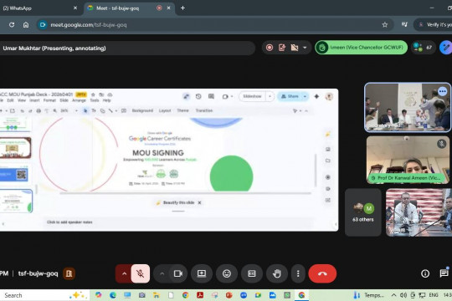
Task: Open the Gemini pencil icon in Meet header
Action: pyautogui.click(x=445, y=48)
